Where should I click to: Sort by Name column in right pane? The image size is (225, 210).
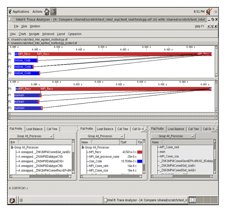(182, 142)
